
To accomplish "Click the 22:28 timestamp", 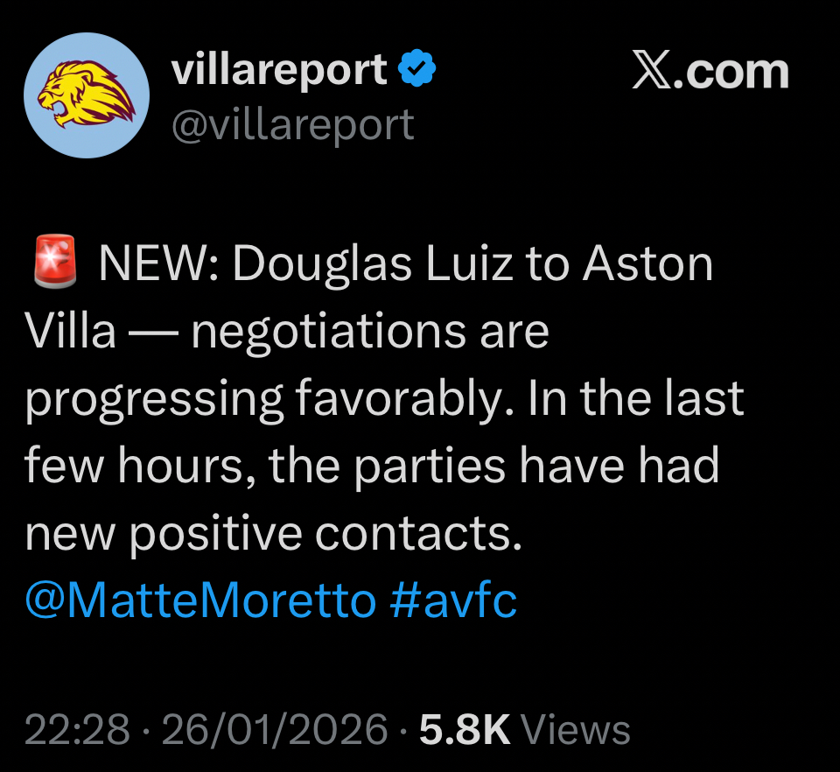I will click(77, 730).
